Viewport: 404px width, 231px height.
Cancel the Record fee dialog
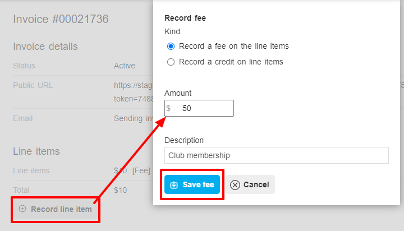click(x=250, y=184)
